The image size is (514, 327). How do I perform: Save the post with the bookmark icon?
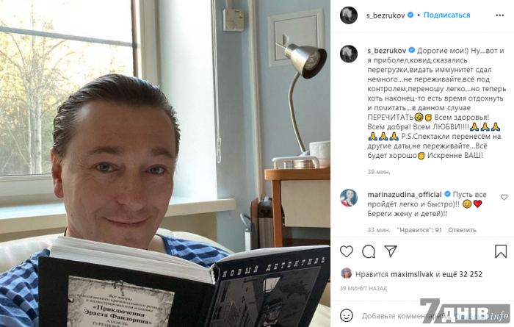(501, 251)
